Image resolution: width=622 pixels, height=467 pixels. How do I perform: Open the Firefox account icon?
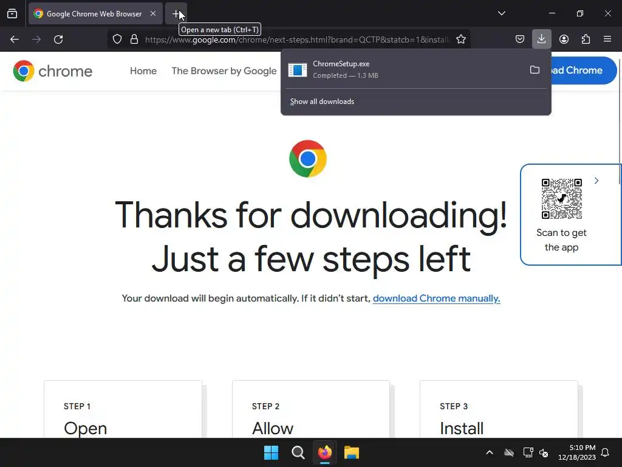click(564, 40)
